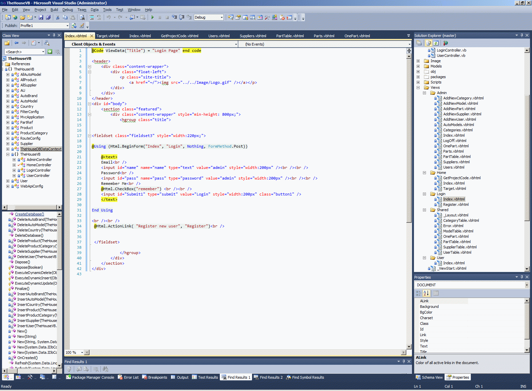Click the Alphabetical sort icon in Properties
This screenshot has height=391, width=532.
426,293
